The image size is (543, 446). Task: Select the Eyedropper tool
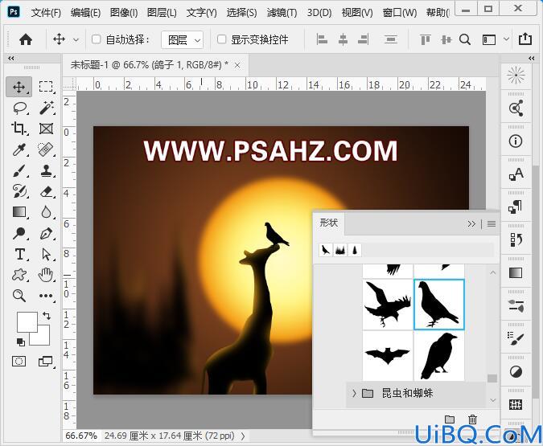(19, 149)
